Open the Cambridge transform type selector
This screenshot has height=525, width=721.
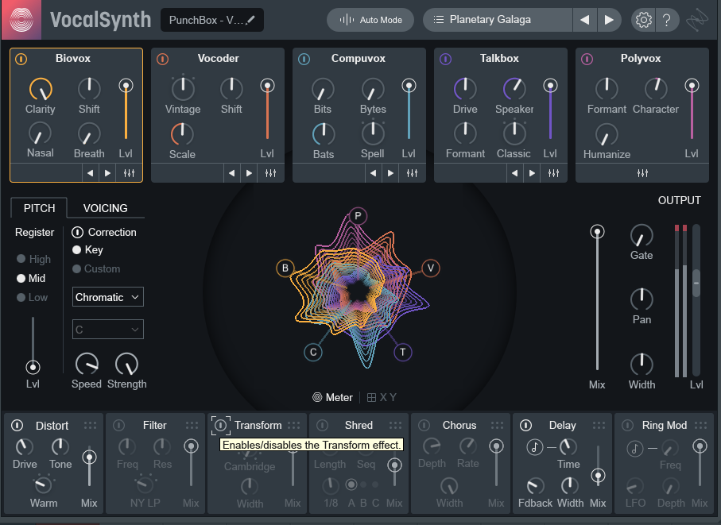250,466
